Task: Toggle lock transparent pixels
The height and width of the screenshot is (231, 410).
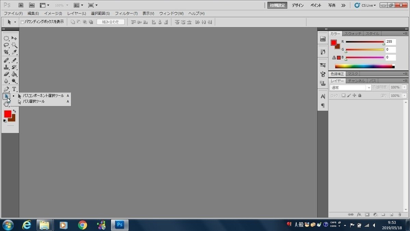Action: coord(344,95)
